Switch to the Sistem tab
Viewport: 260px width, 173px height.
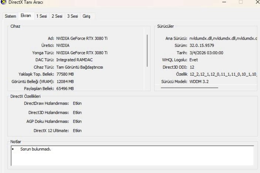click(x=10, y=16)
